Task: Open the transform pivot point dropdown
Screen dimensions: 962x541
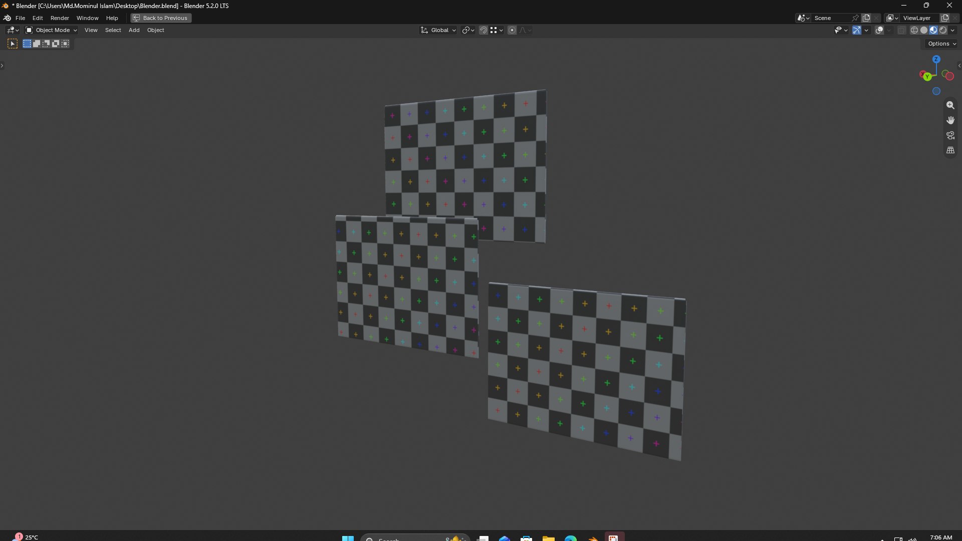Action: click(468, 30)
